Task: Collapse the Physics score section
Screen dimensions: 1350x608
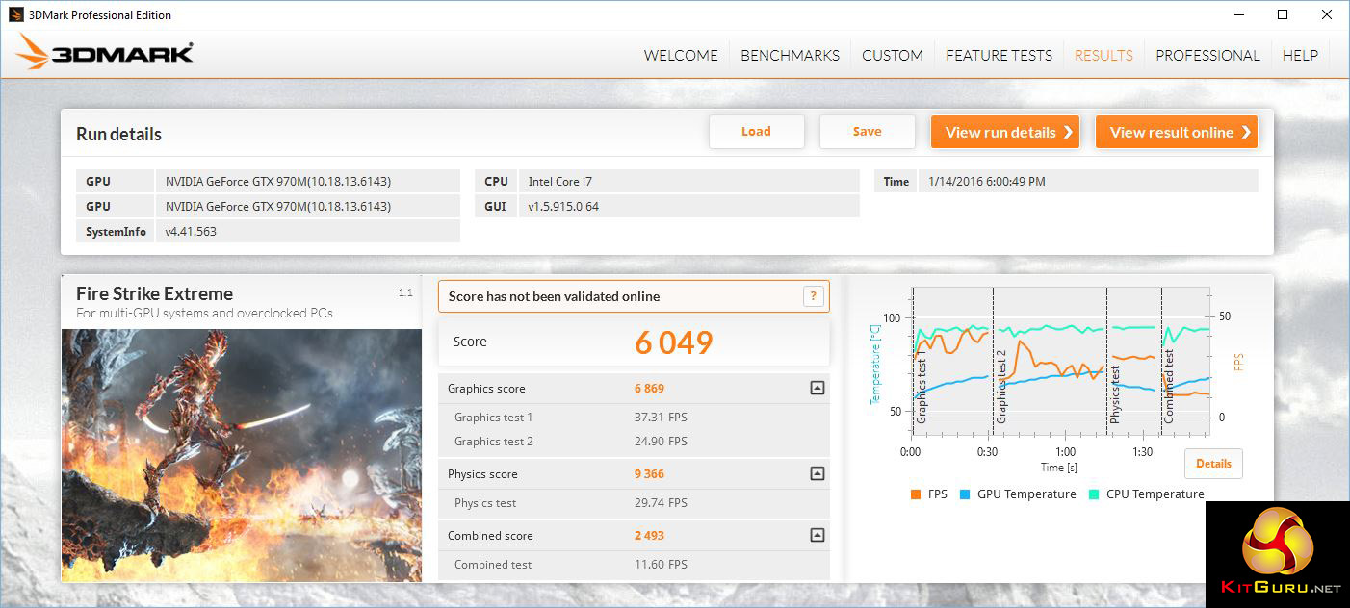Action: [x=817, y=473]
